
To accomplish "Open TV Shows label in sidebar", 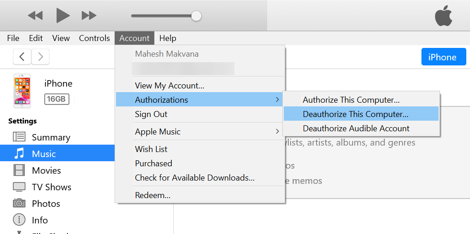I will coord(52,187).
